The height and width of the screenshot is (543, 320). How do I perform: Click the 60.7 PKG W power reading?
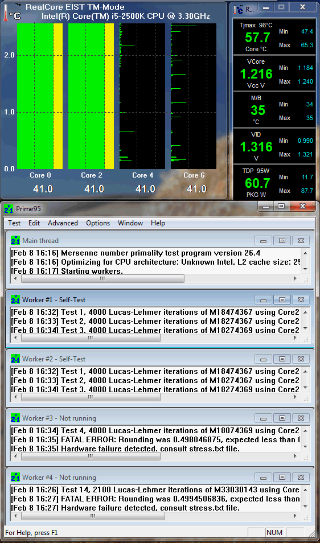point(257,183)
